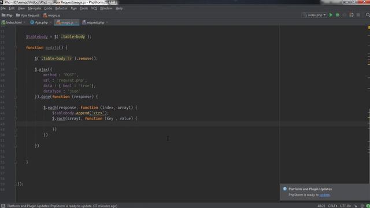Click the Php project root breadcrumb
Viewport: 370px width, 208px height.
(7, 16)
